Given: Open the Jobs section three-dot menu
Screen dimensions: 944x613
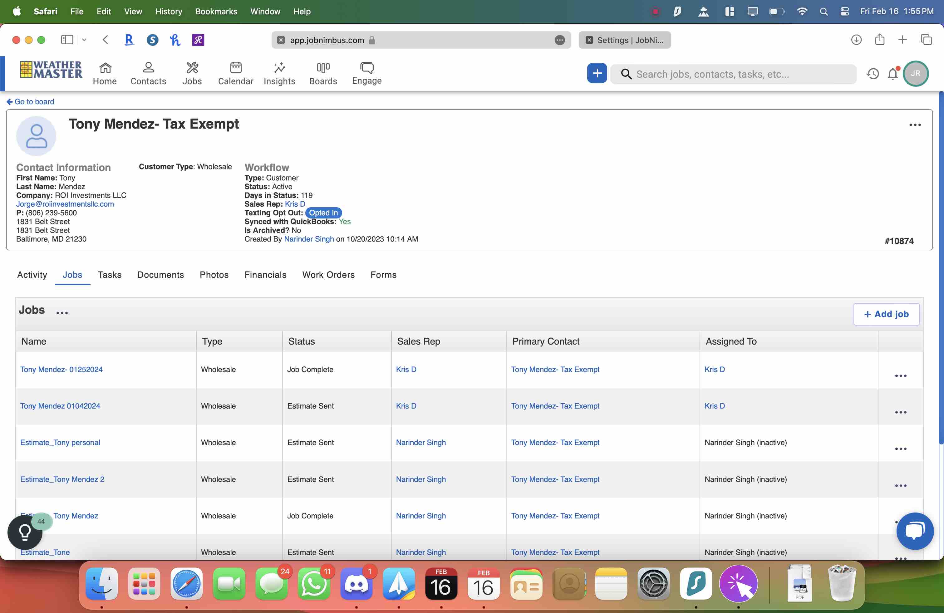Looking at the screenshot, I should point(62,313).
